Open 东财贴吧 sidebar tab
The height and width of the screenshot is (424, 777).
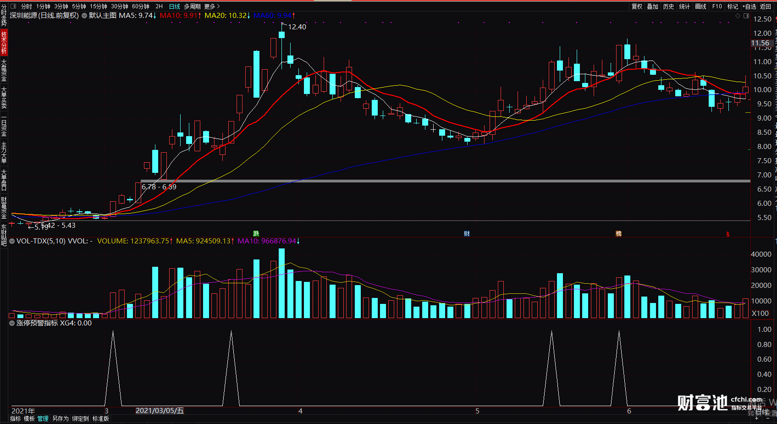tap(4, 235)
